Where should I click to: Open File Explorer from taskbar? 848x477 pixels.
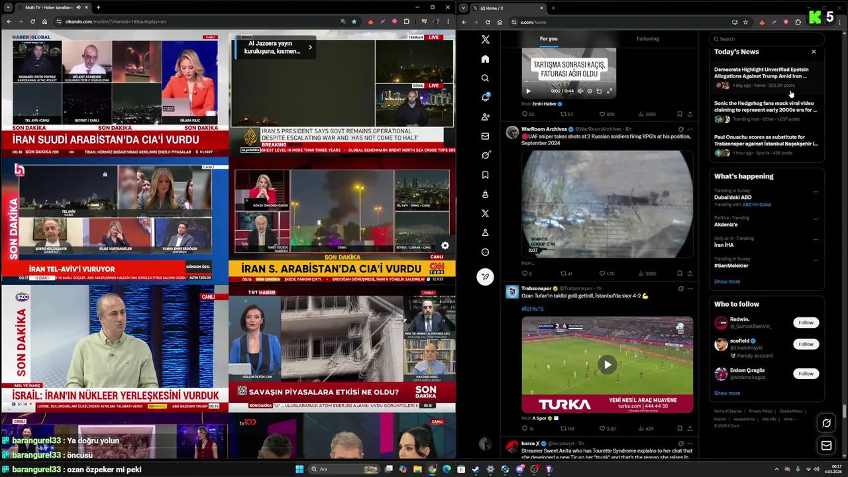pos(417,469)
